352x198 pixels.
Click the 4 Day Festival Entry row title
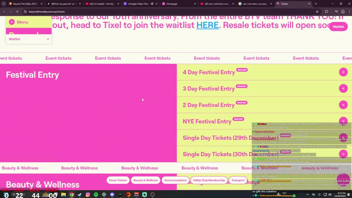209,72
